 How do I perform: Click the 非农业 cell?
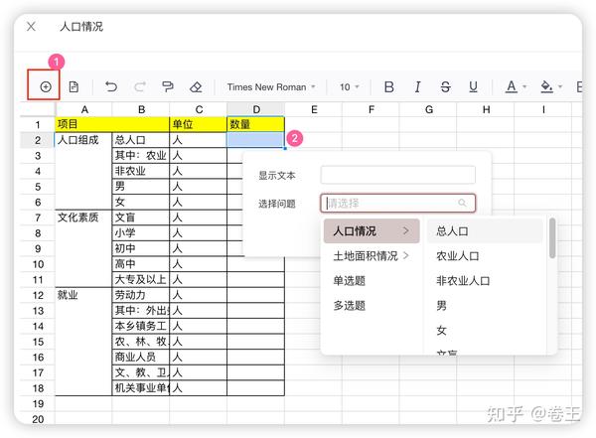(x=141, y=171)
